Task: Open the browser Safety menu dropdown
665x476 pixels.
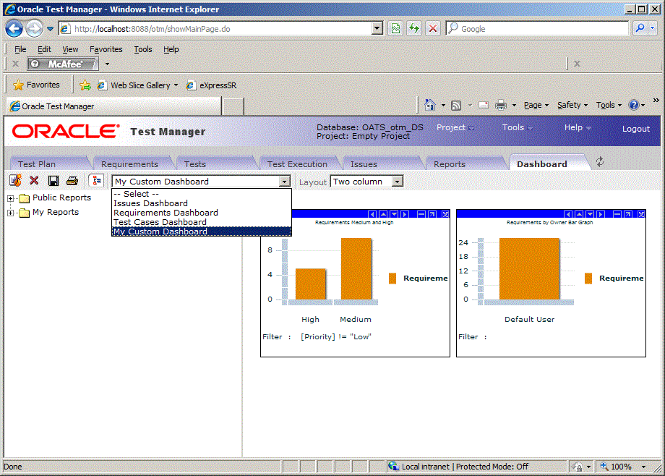Action: (572, 105)
